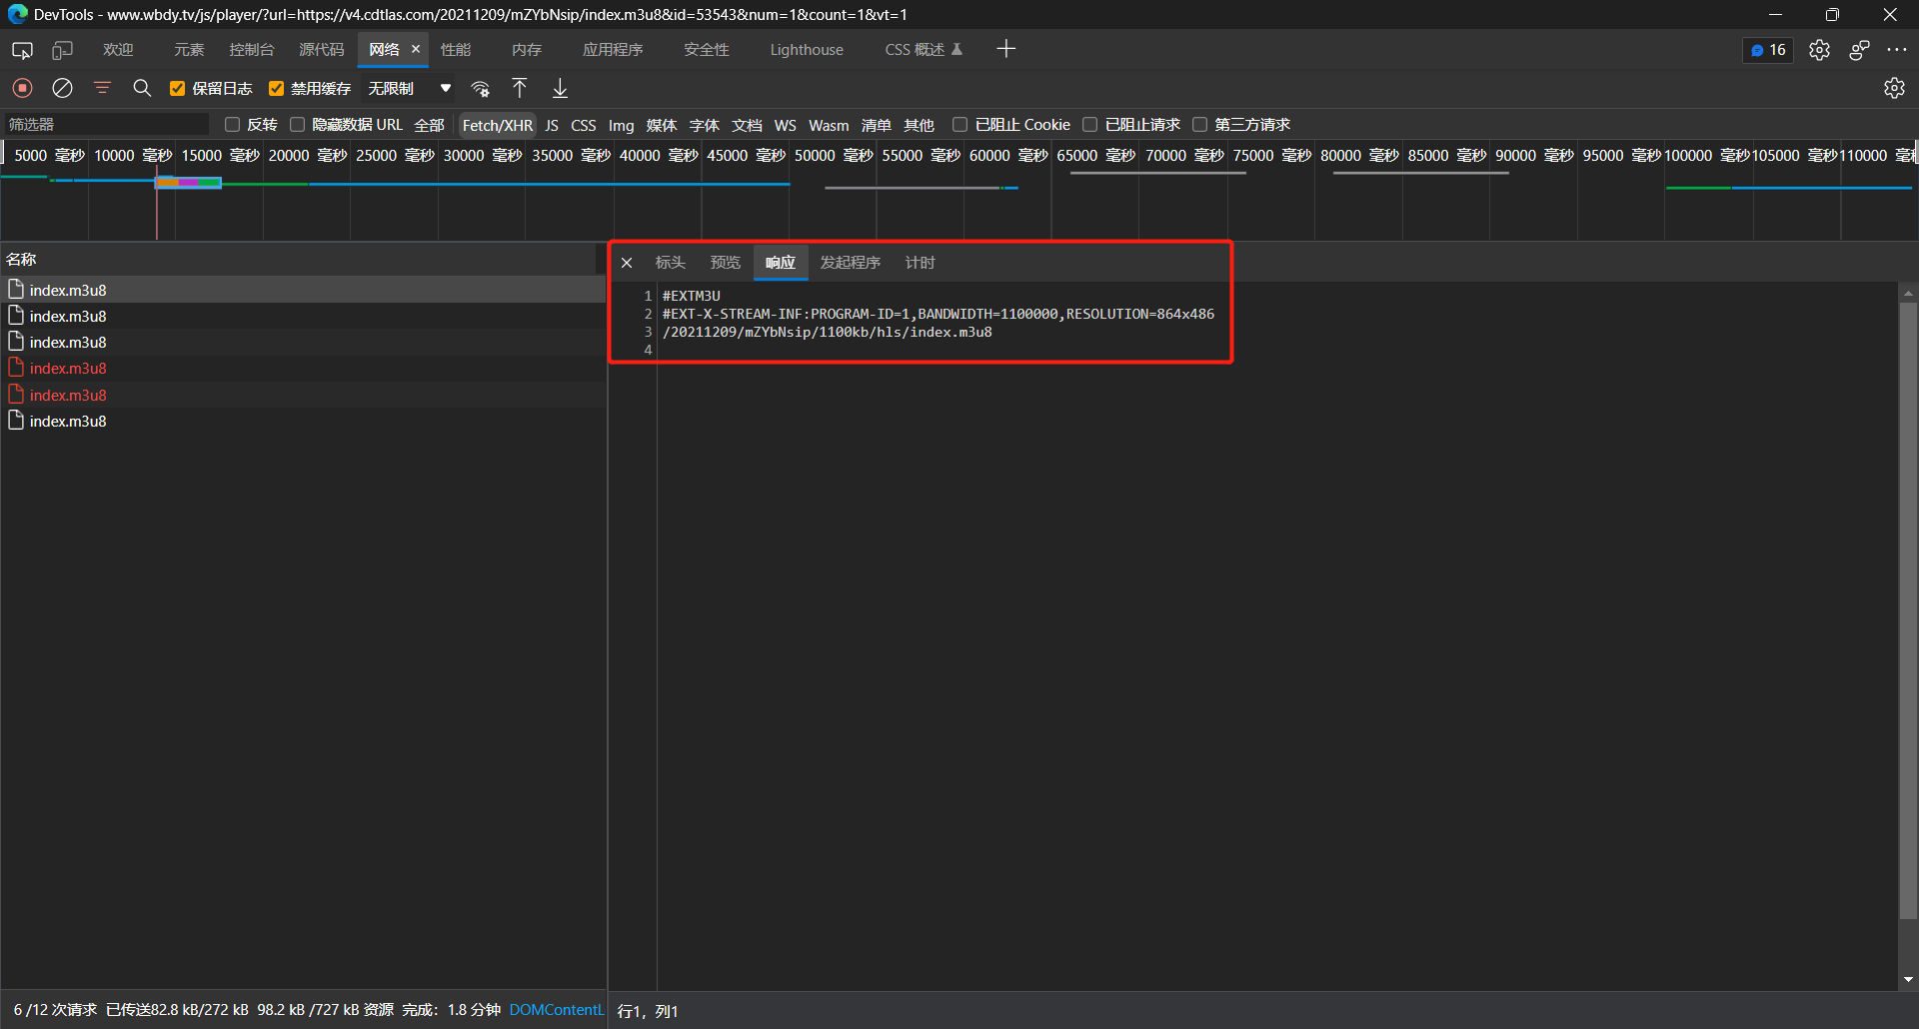The height and width of the screenshot is (1029, 1919).
Task: Filter requests by JS
Action: (x=552, y=125)
